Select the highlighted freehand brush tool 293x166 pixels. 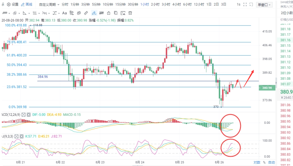click(x=94, y=13)
